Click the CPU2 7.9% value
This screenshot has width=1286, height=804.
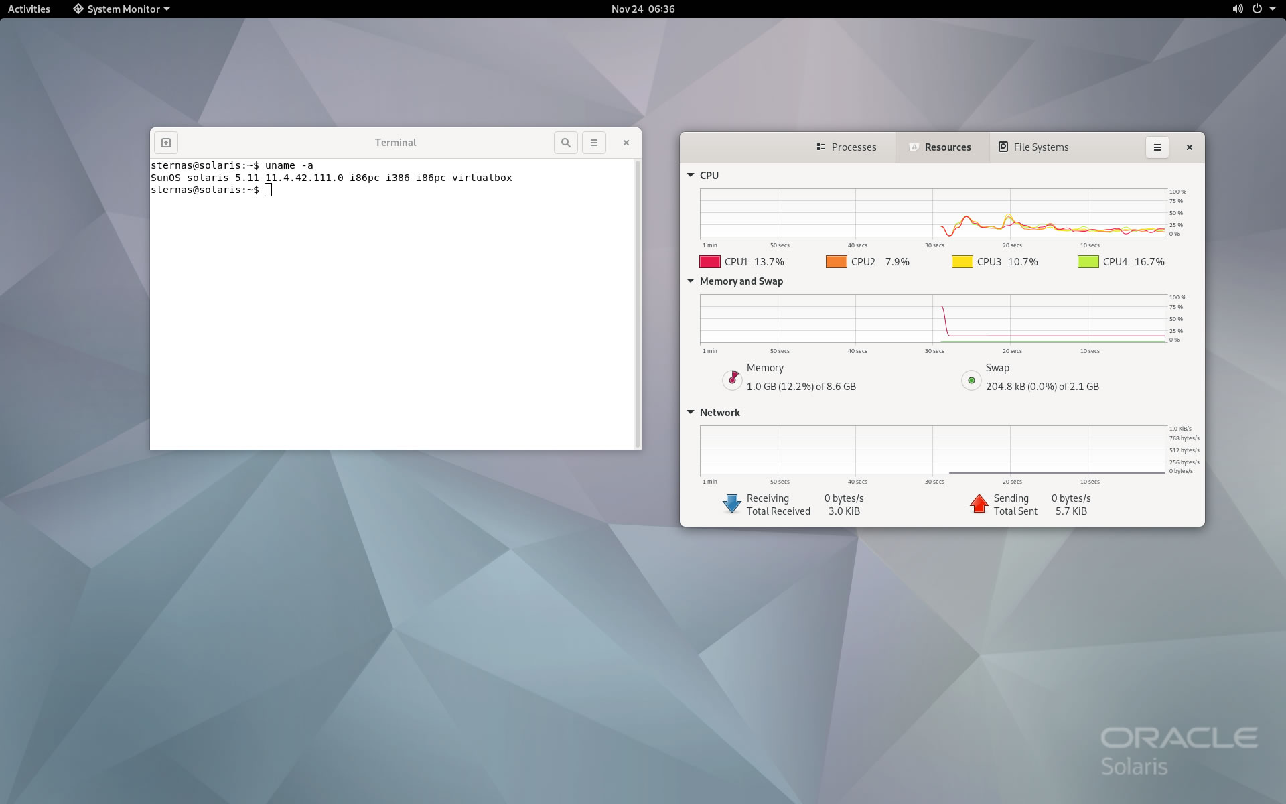(x=898, y=262)
